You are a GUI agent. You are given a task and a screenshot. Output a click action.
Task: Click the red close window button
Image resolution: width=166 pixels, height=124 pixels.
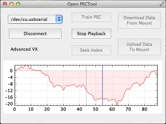point(5,4)
